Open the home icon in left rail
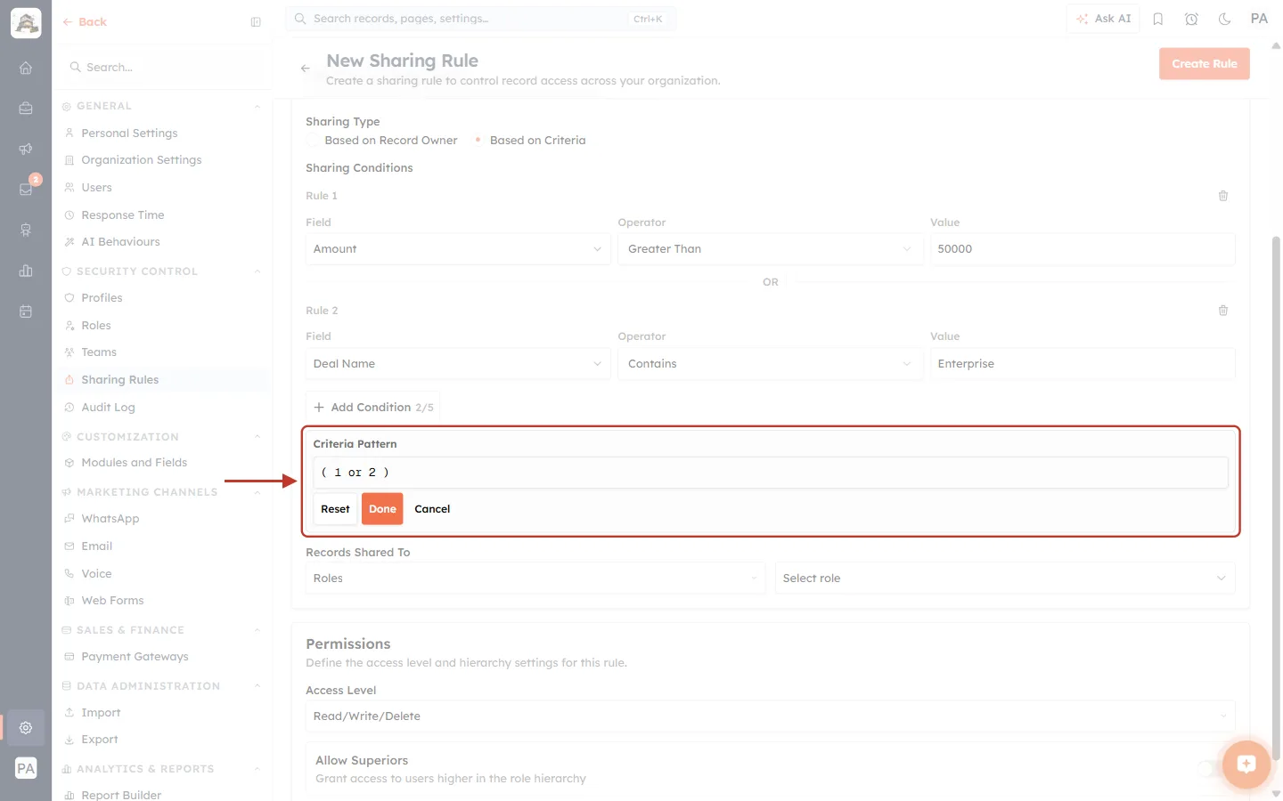Viewport: 1283px width, 801px height. coord(26,68)
